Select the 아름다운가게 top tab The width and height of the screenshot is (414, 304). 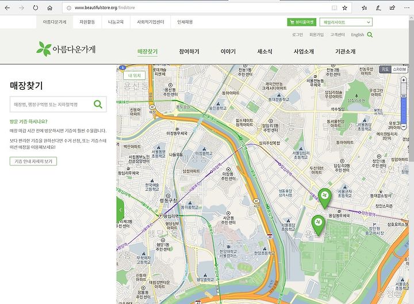55,22
